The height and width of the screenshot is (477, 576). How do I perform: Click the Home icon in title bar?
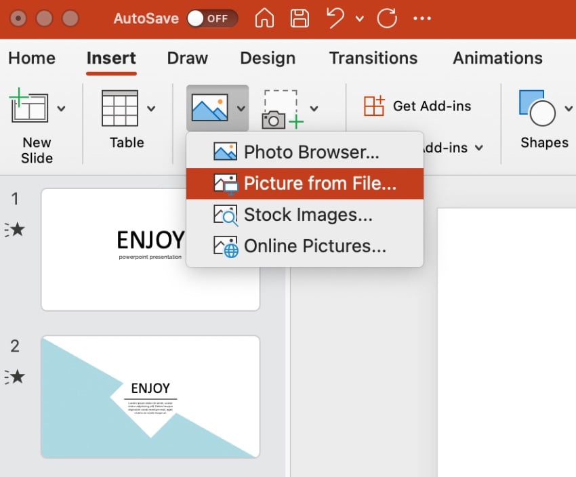[x=264, y=18]
